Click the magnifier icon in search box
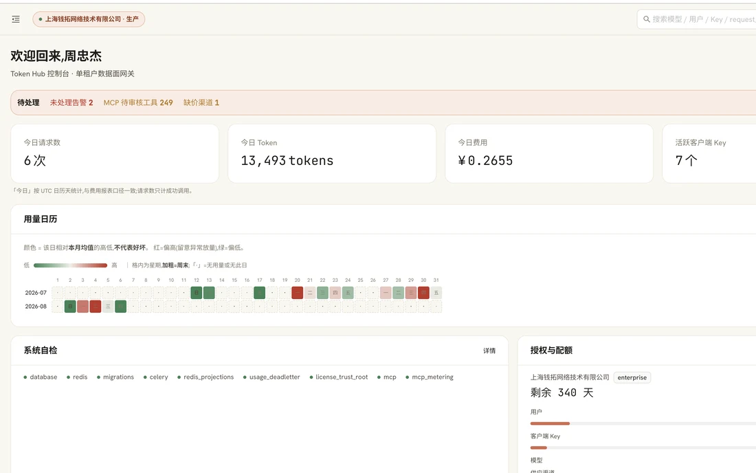Screen dimensions: 756x473 [x=646, y=19]
